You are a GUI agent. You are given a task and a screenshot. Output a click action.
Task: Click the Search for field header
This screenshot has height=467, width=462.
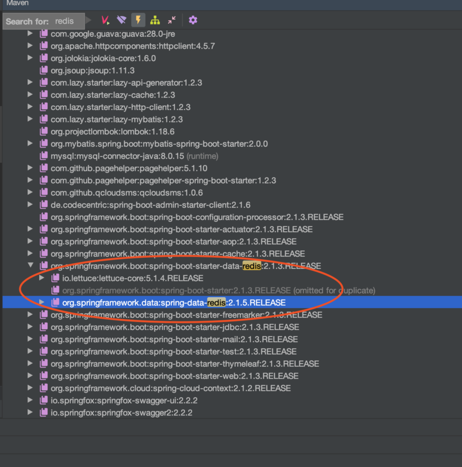(27, 21)
